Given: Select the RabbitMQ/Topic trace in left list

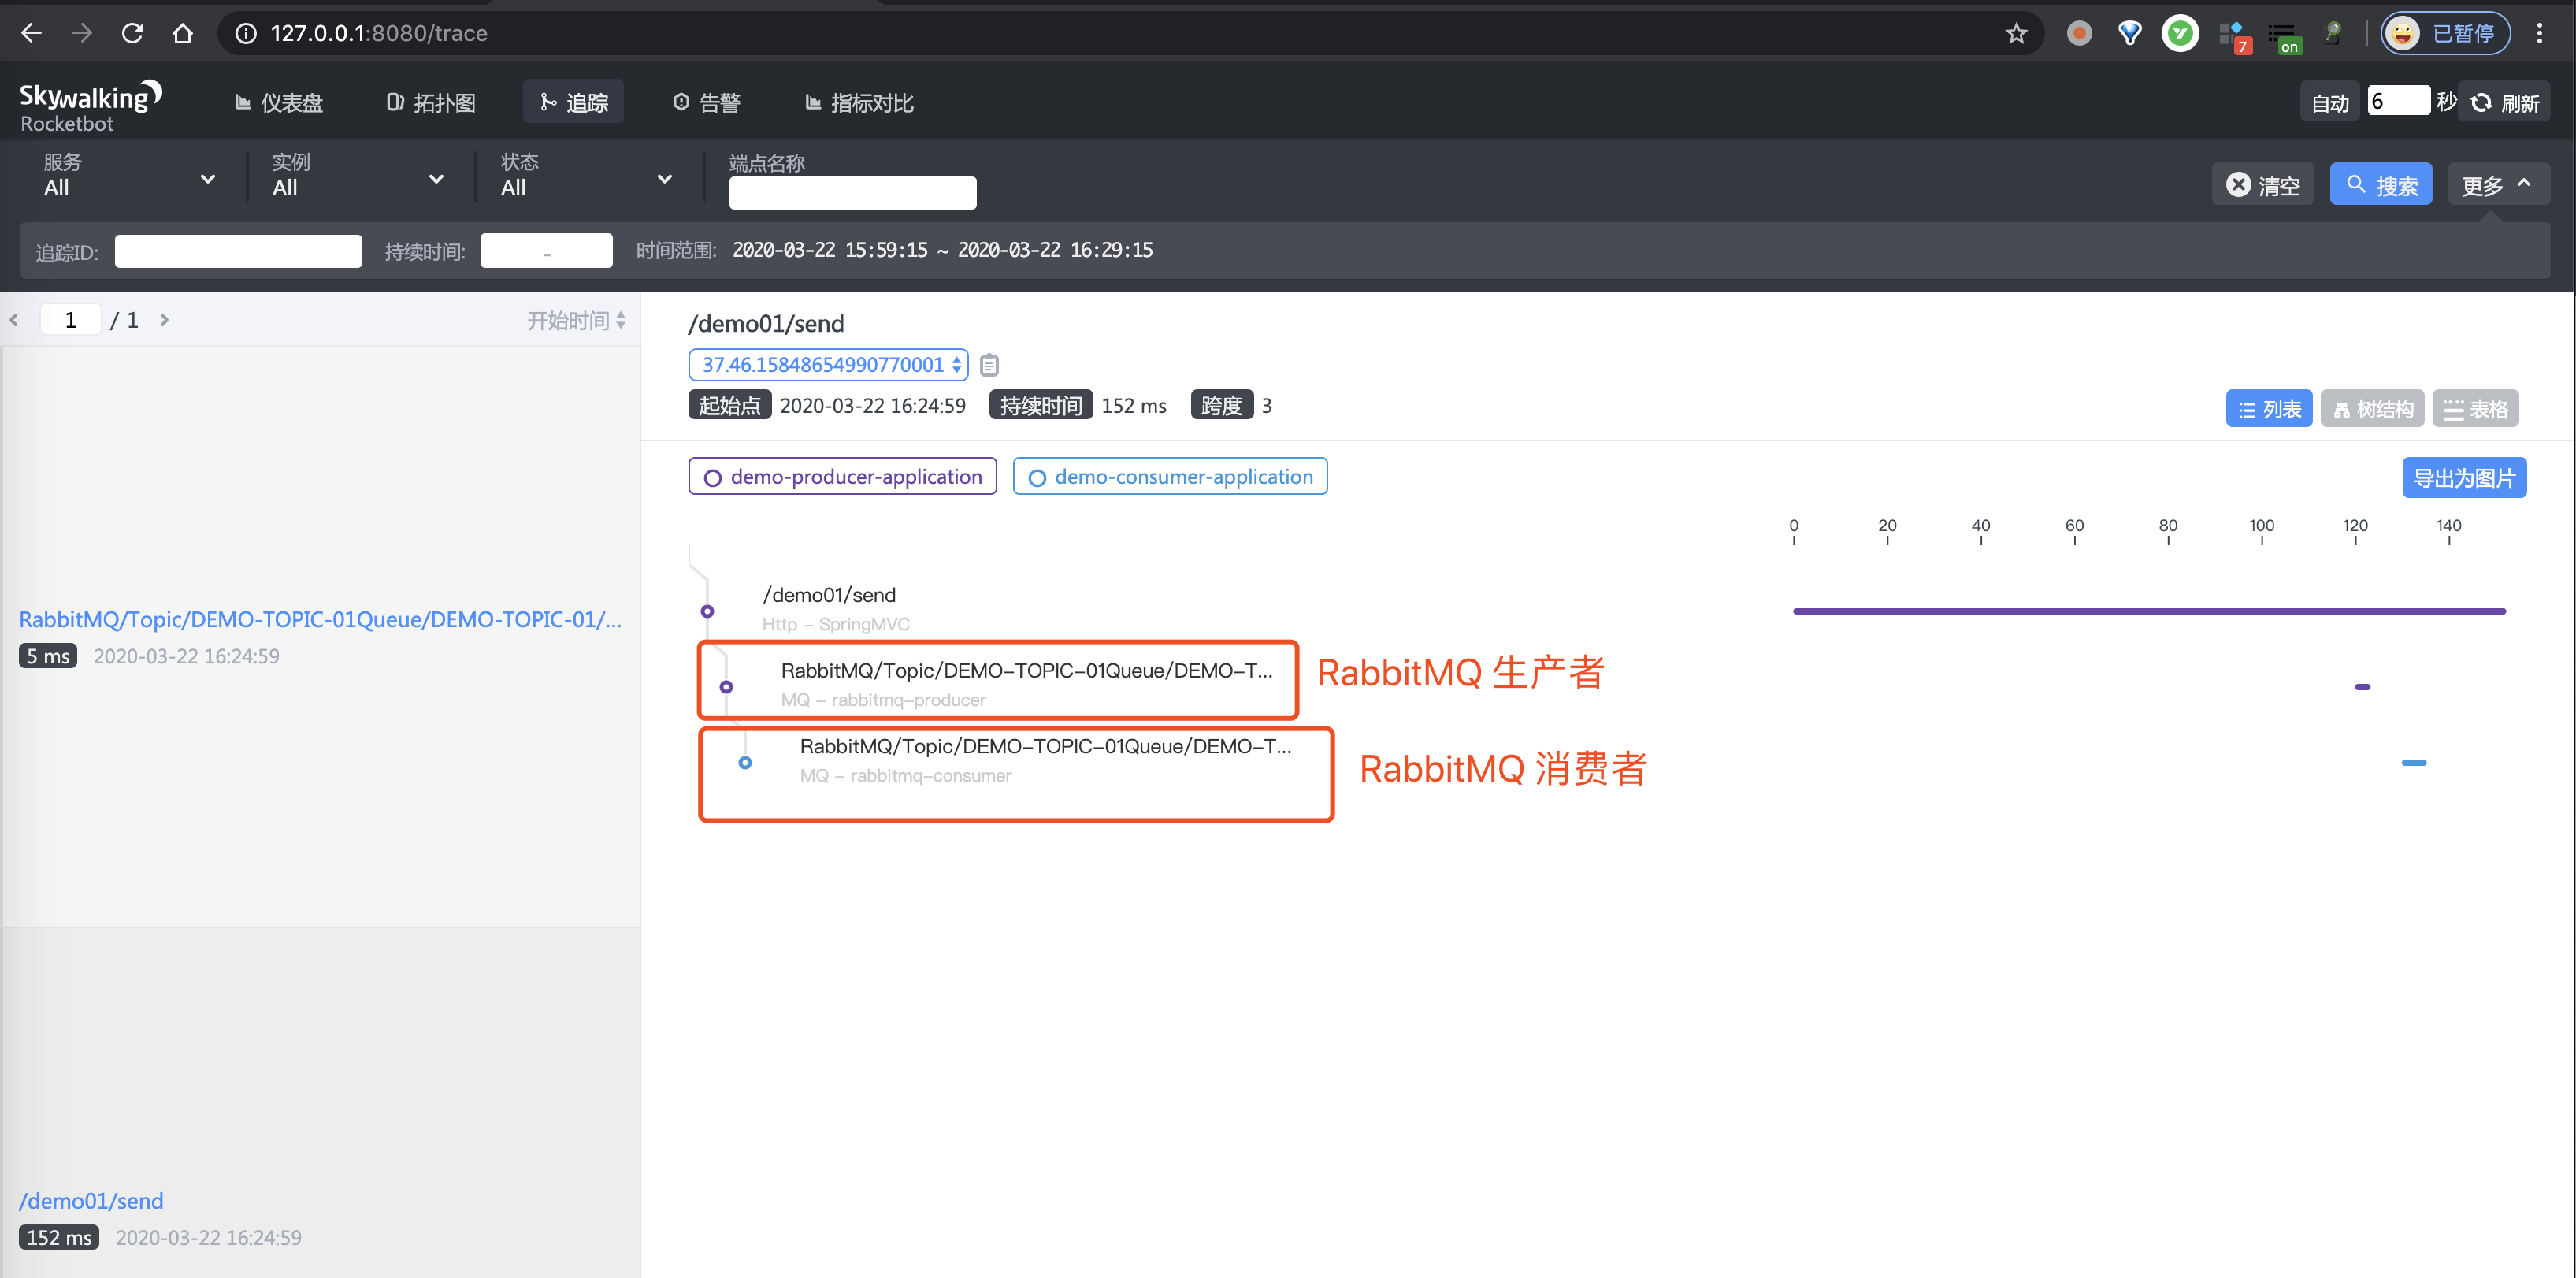Looking at the screenshot, I should click(x=320, y=636).
